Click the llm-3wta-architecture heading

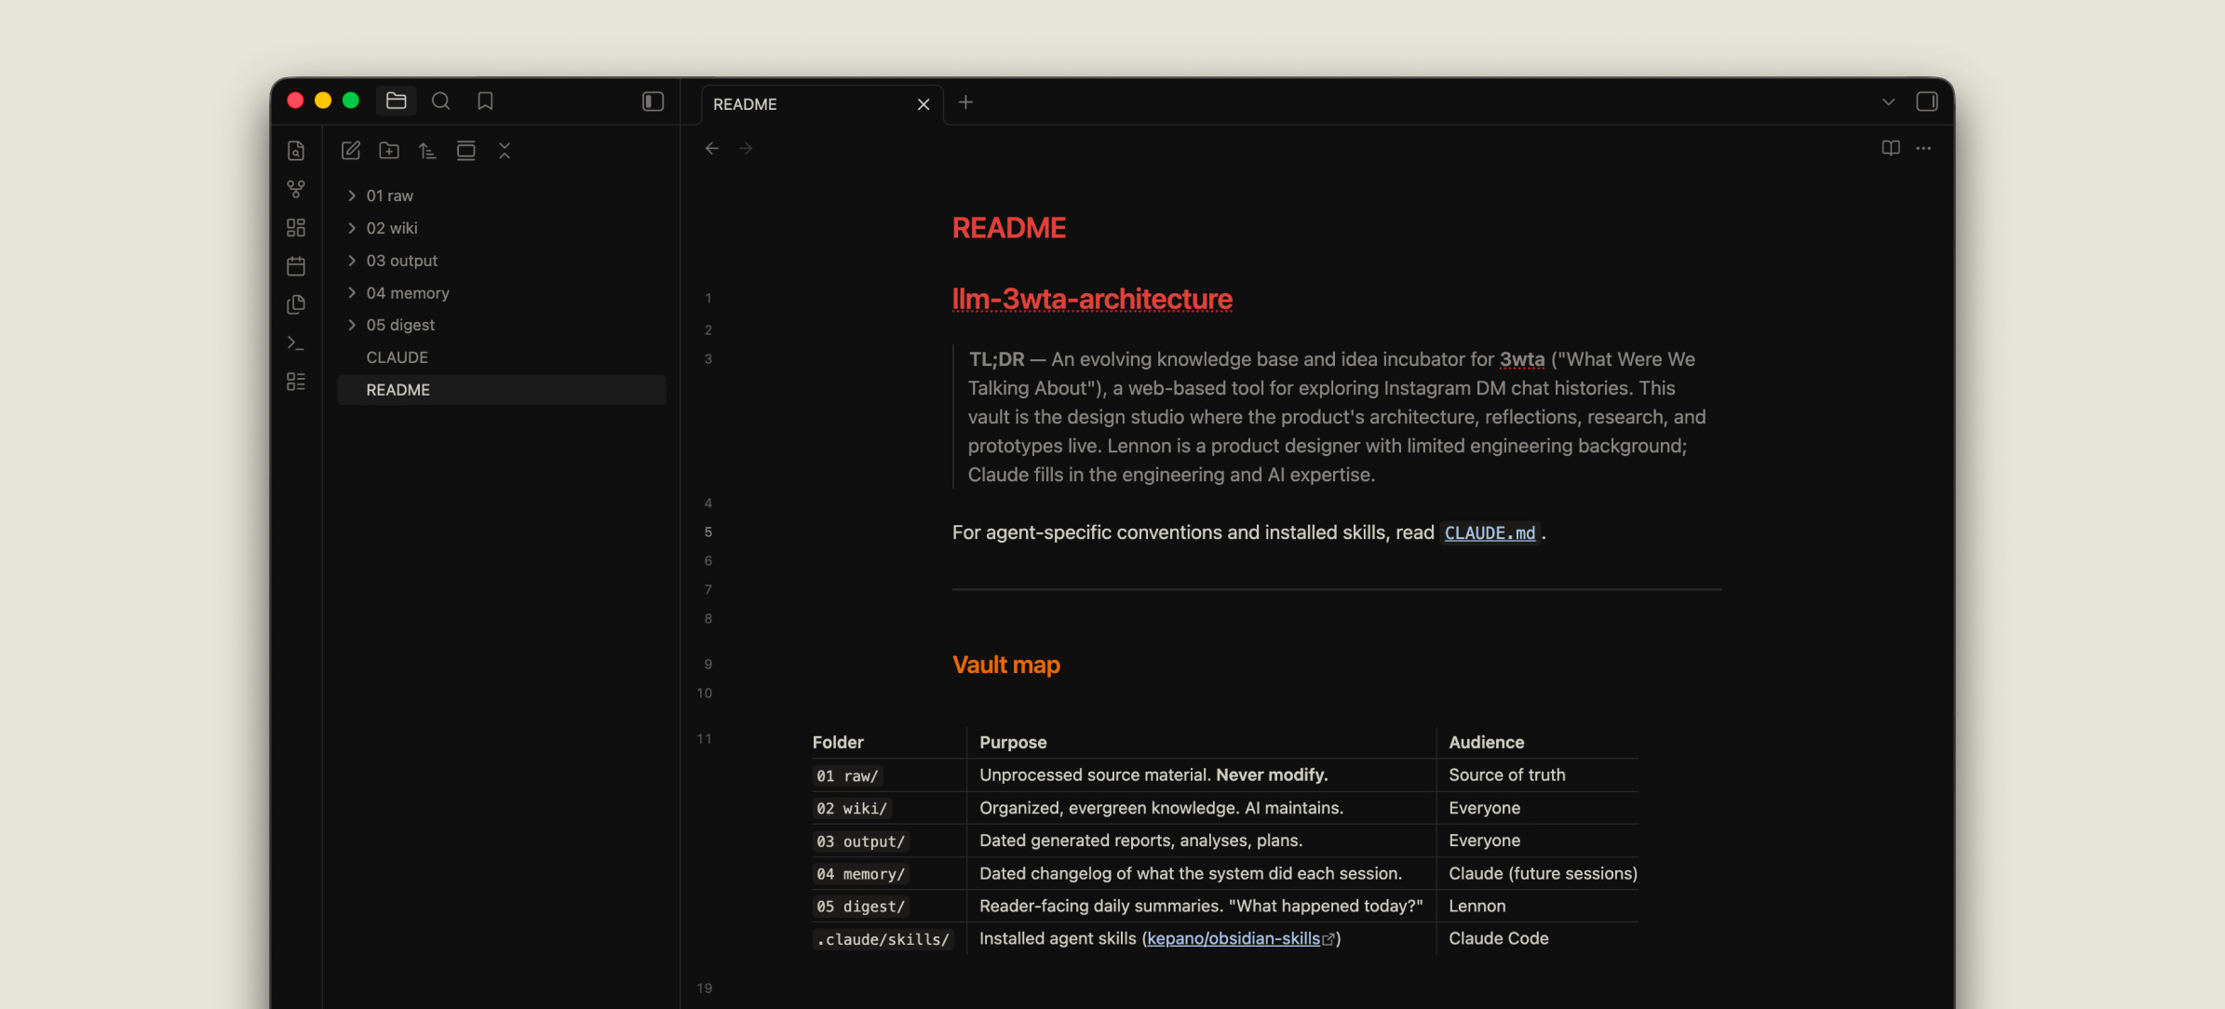click(x=1092, y=299)
